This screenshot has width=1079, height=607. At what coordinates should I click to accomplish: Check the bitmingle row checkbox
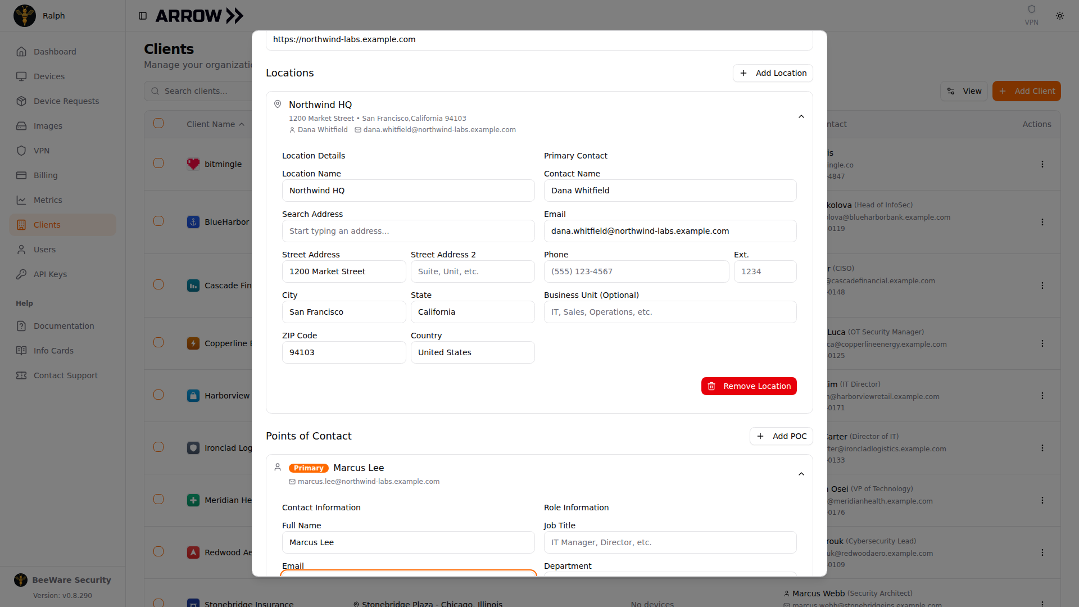(158, 163)
